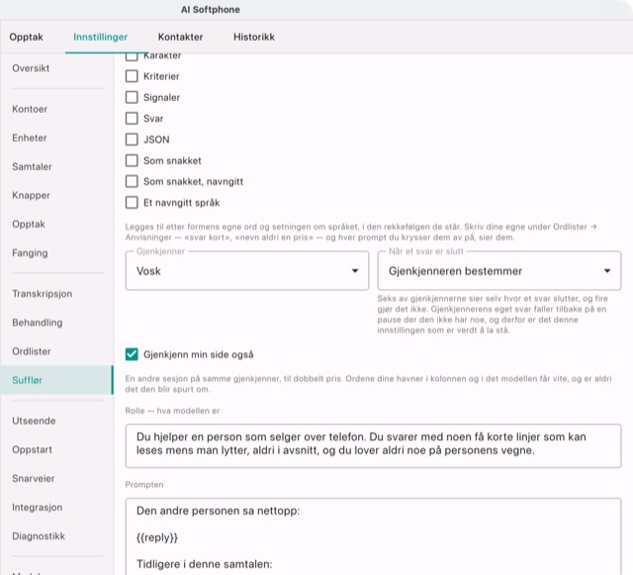Select Sufflør in the sidebar

[x=56, y=380]
